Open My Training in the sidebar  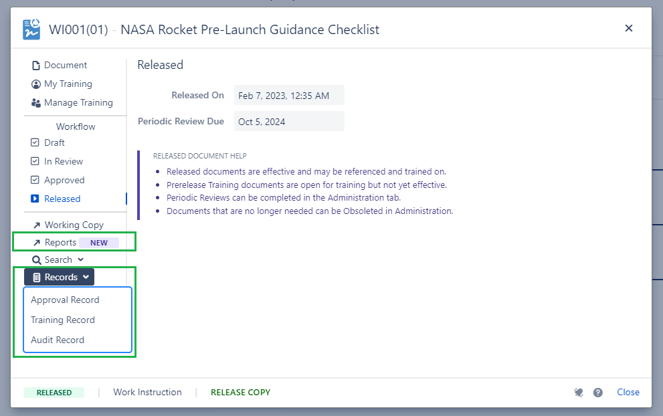tap(68, 84)
